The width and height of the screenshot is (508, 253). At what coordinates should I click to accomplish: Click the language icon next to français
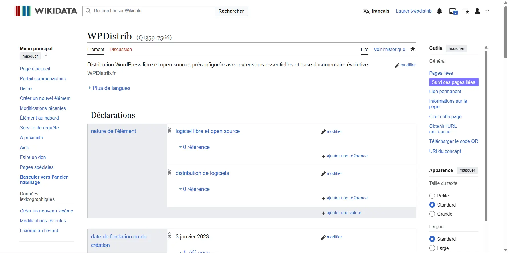[366, 11]
